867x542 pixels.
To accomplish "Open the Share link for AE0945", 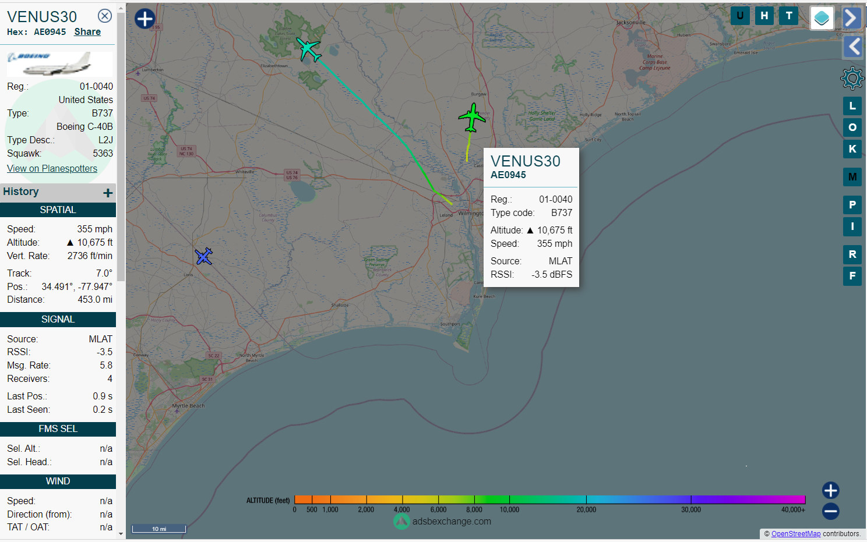I will click(x=87, y=32).
